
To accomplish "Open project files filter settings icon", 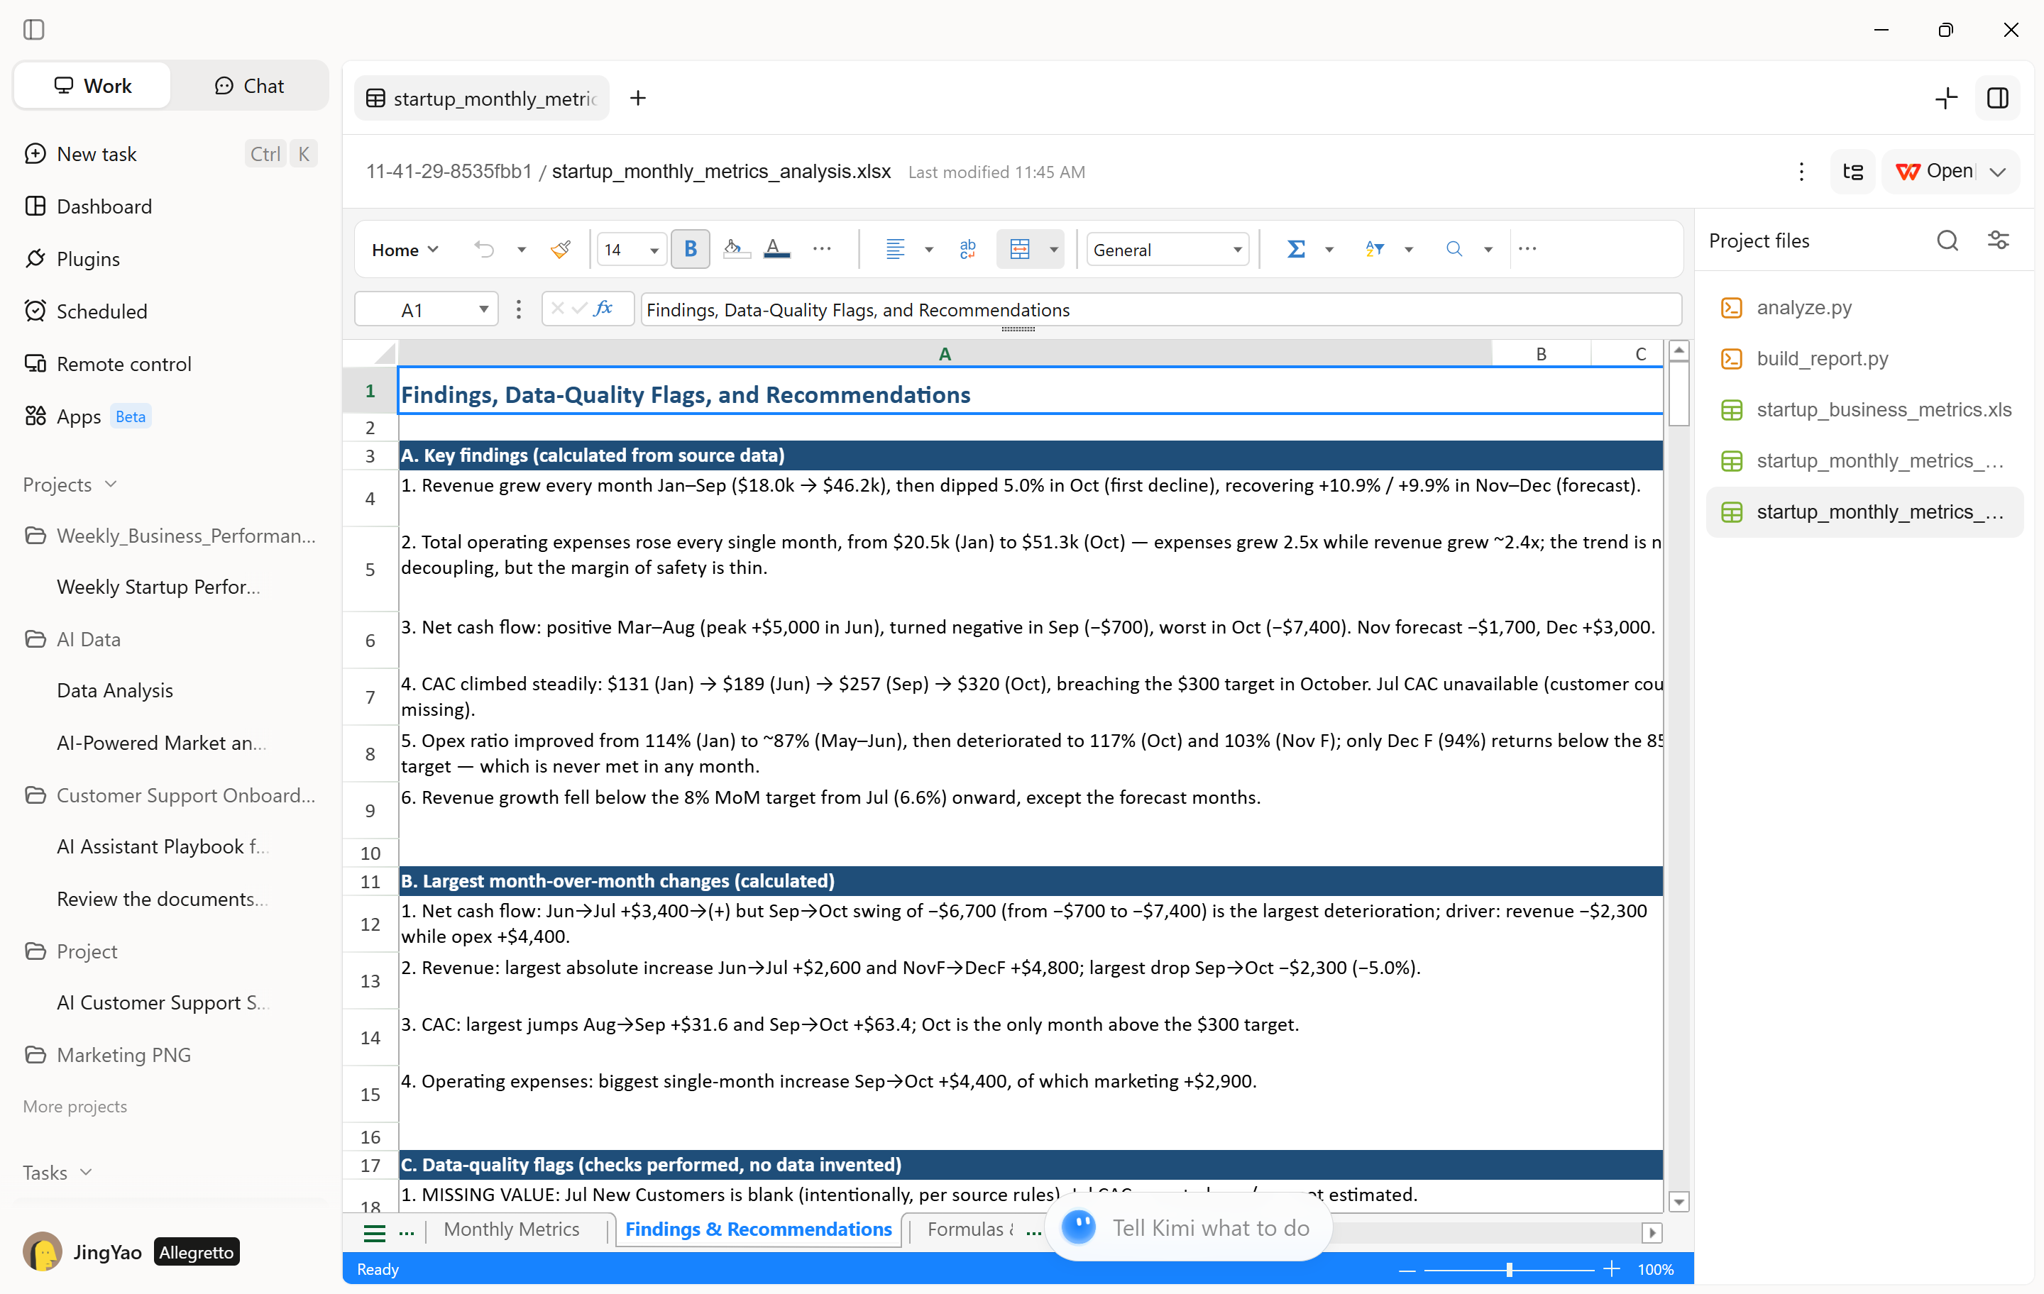I will pyautogui.click(x=1998, y=241).
